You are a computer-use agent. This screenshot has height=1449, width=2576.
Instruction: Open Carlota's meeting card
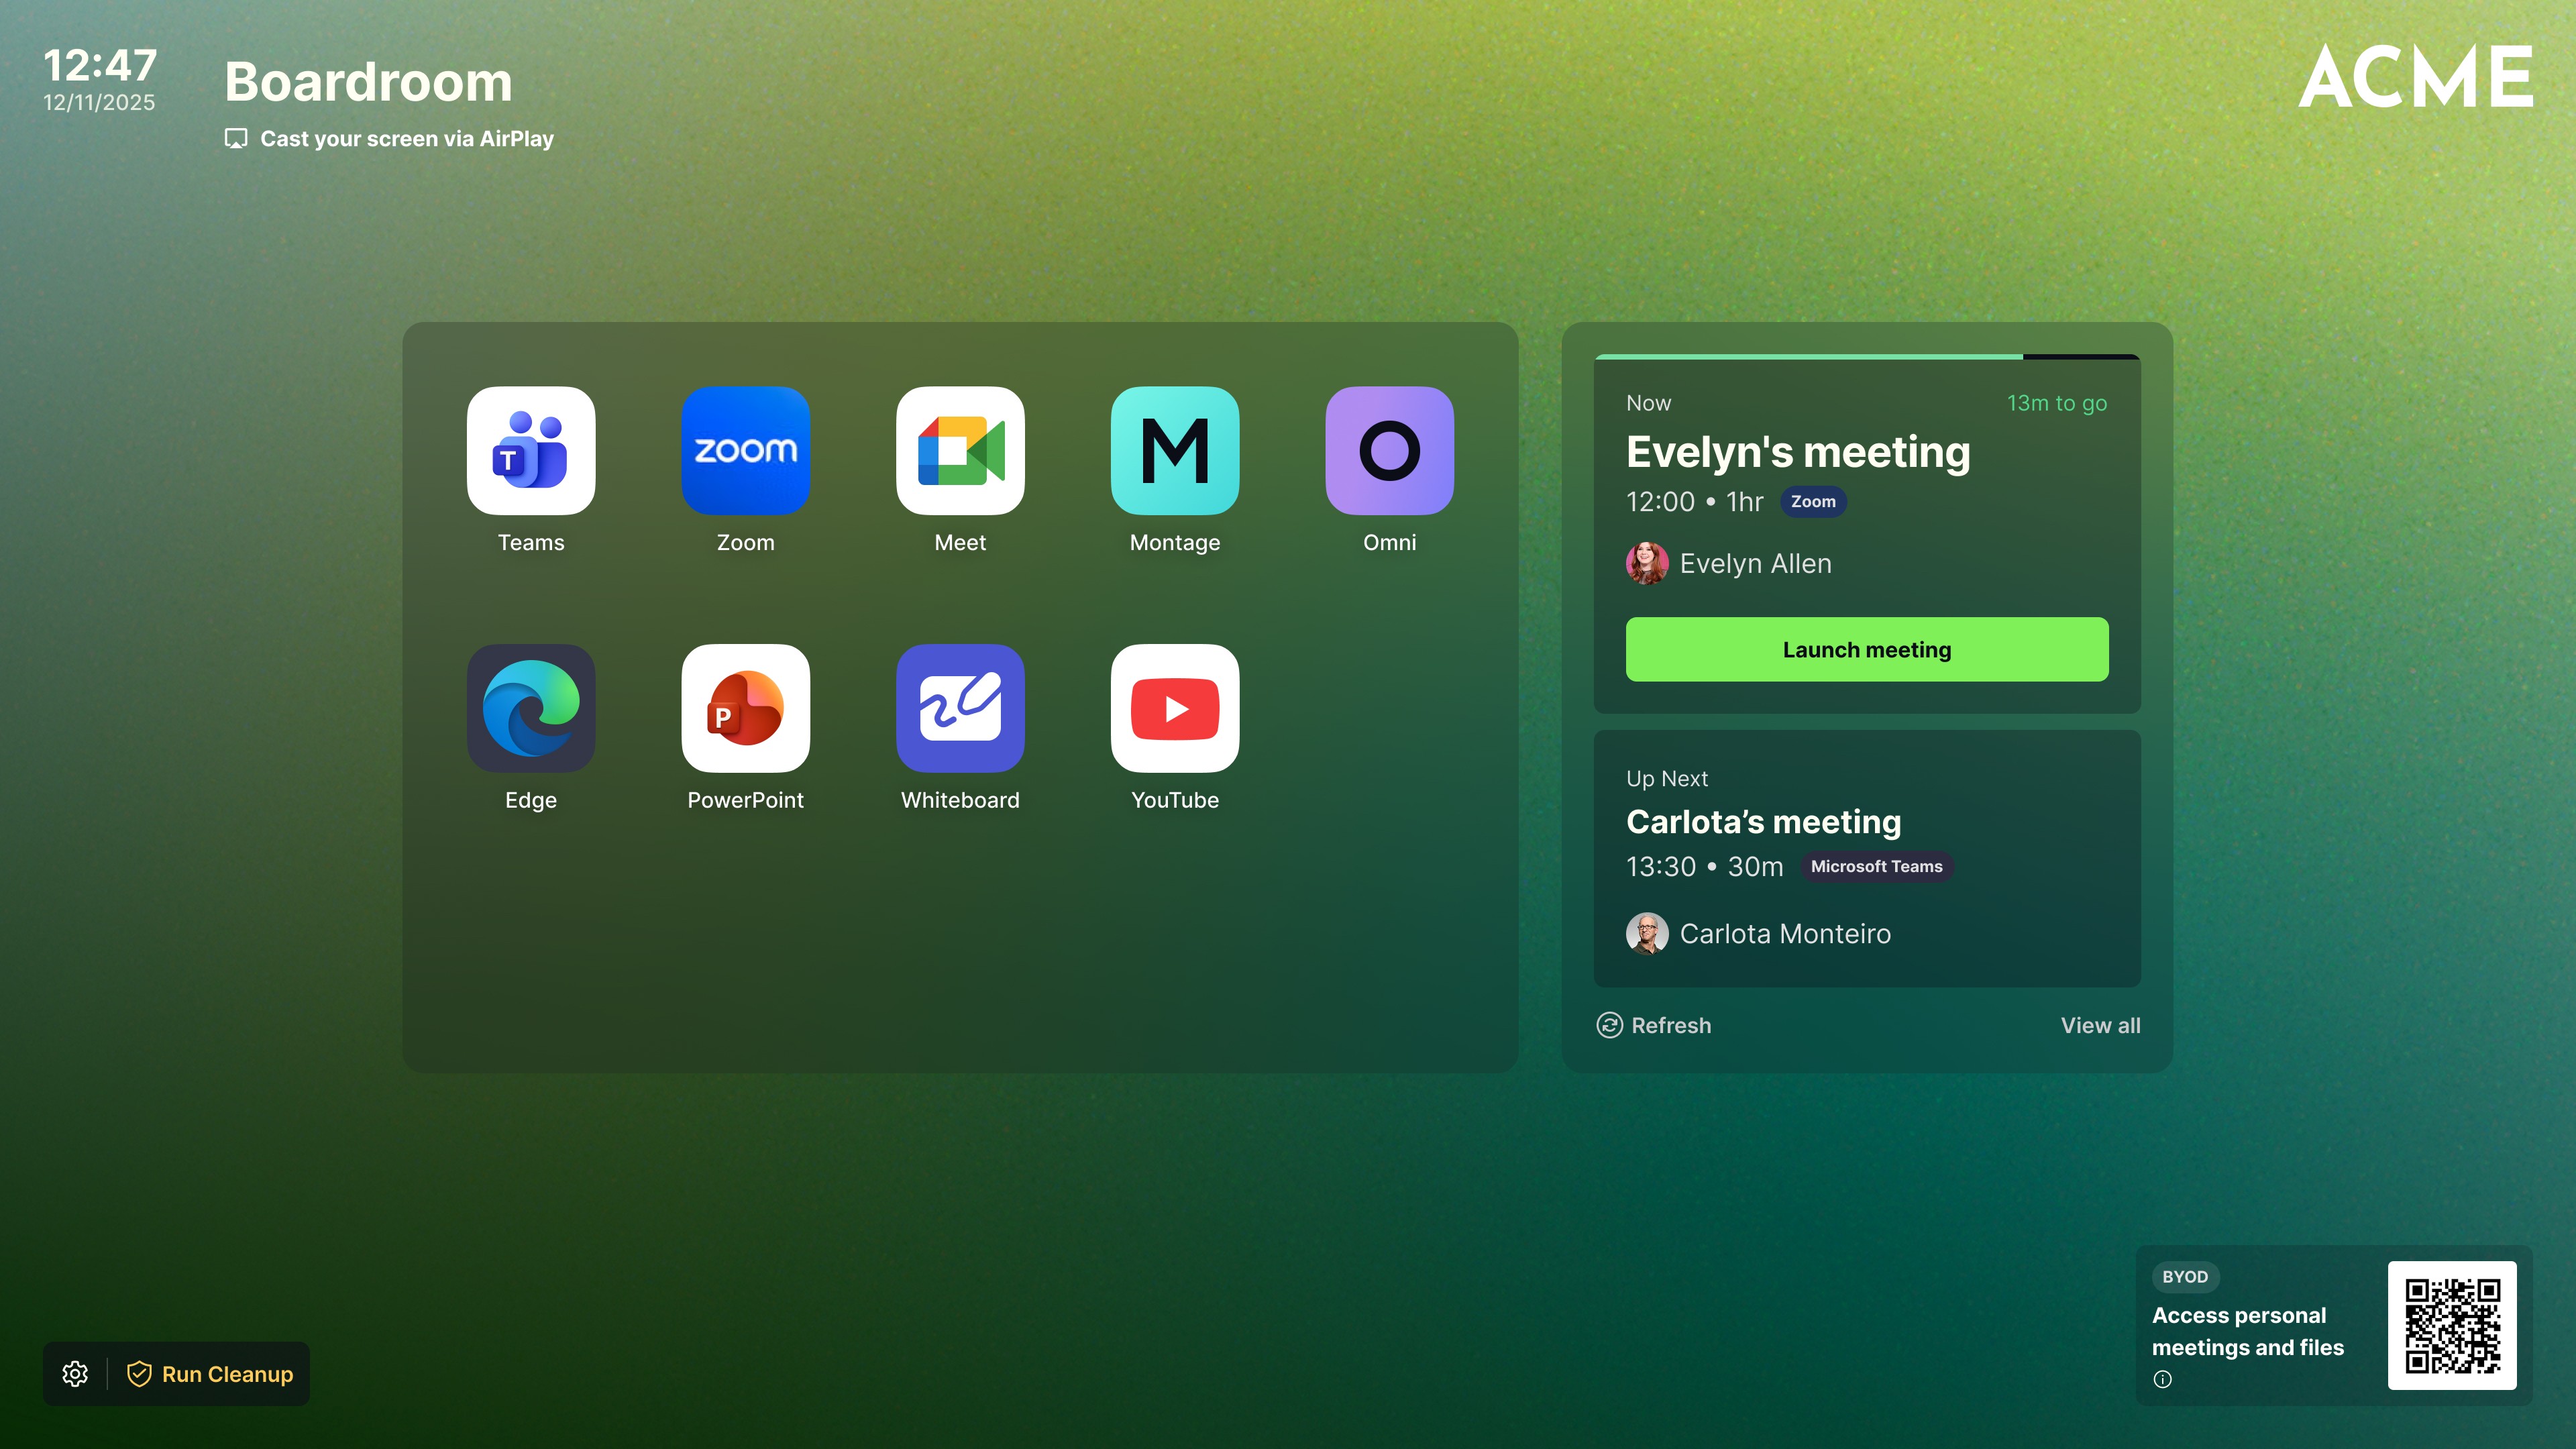pyautogui.click(x=1866, y=858)
